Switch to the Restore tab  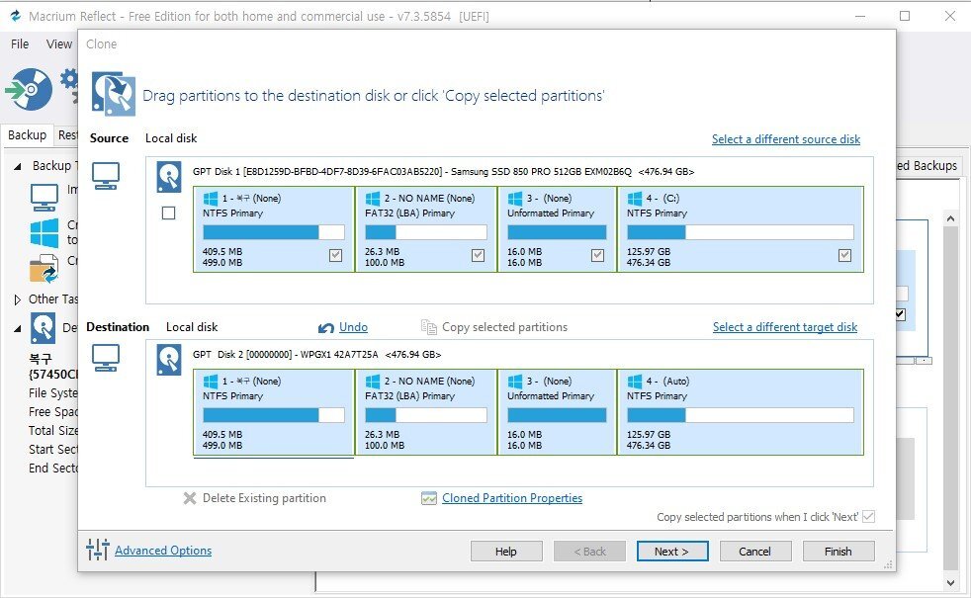click(66, 135)
